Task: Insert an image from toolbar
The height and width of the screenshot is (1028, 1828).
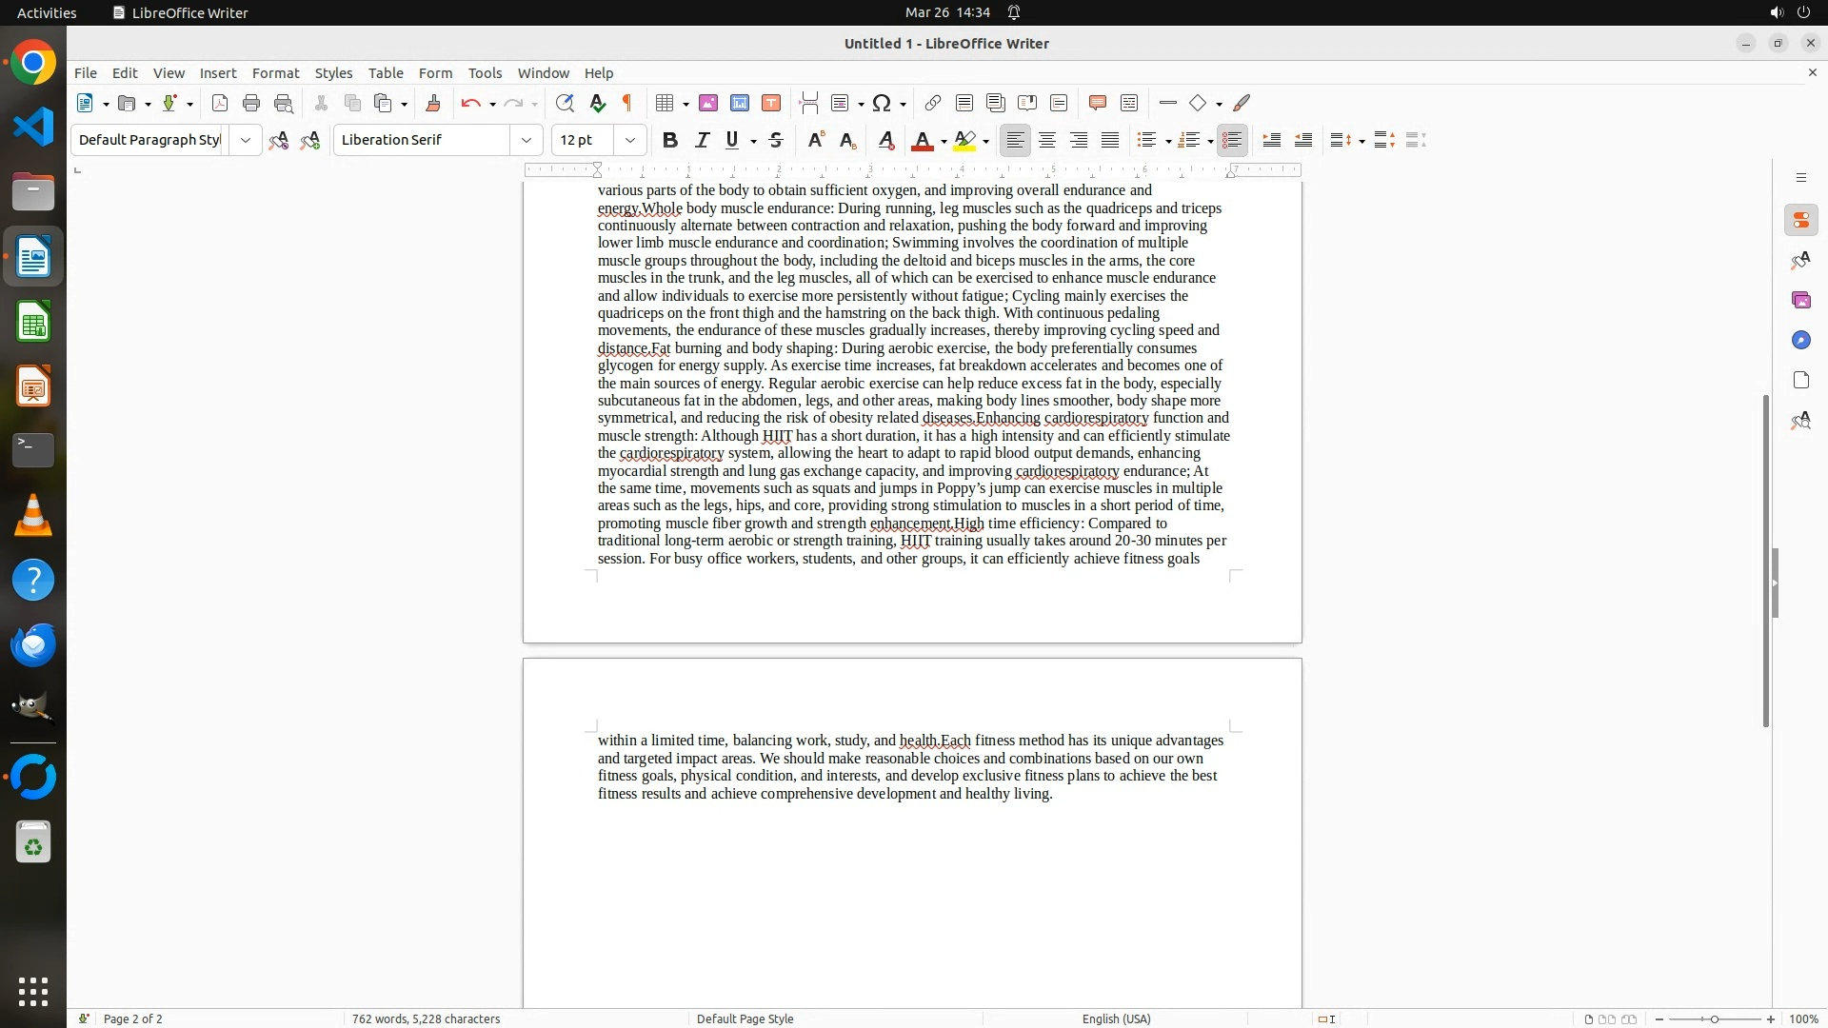Action: pos(708,104)
